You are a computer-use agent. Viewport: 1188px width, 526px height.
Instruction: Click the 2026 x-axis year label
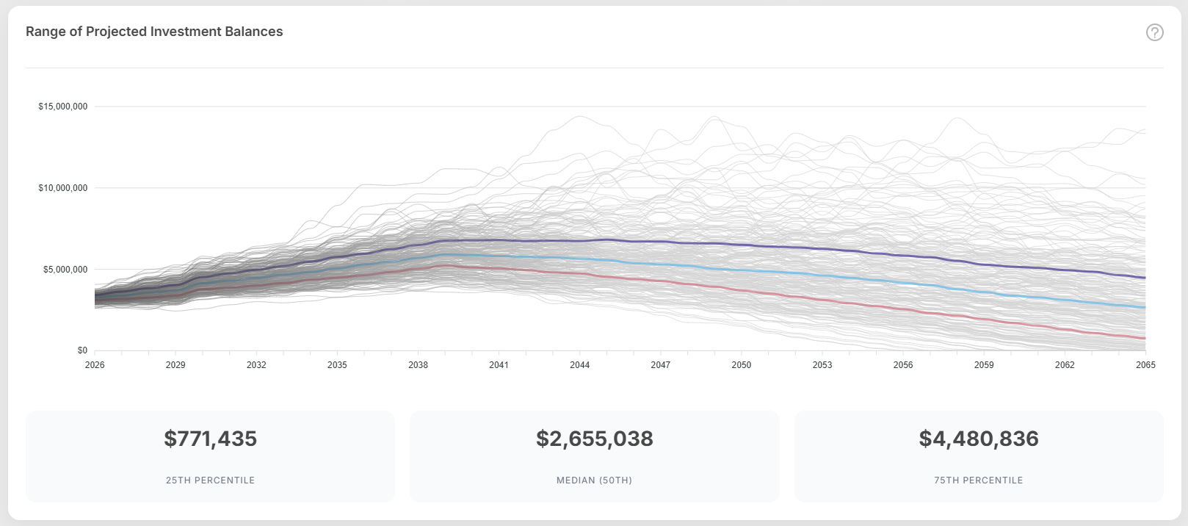coord(95,365)
